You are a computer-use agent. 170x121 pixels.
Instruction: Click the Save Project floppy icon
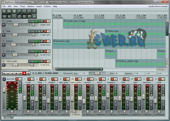(14, 11)
